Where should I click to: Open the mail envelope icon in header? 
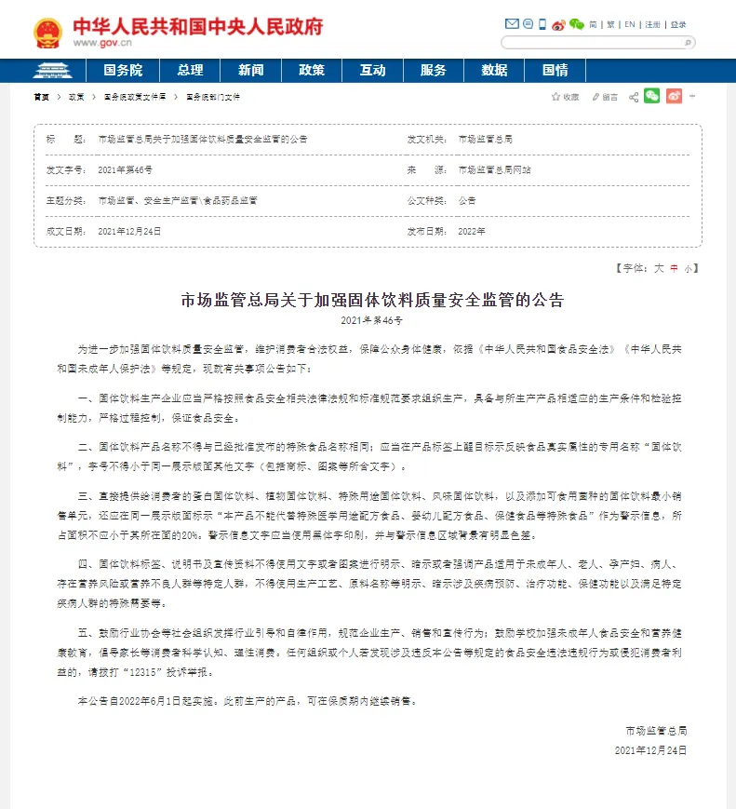point(512,23)
